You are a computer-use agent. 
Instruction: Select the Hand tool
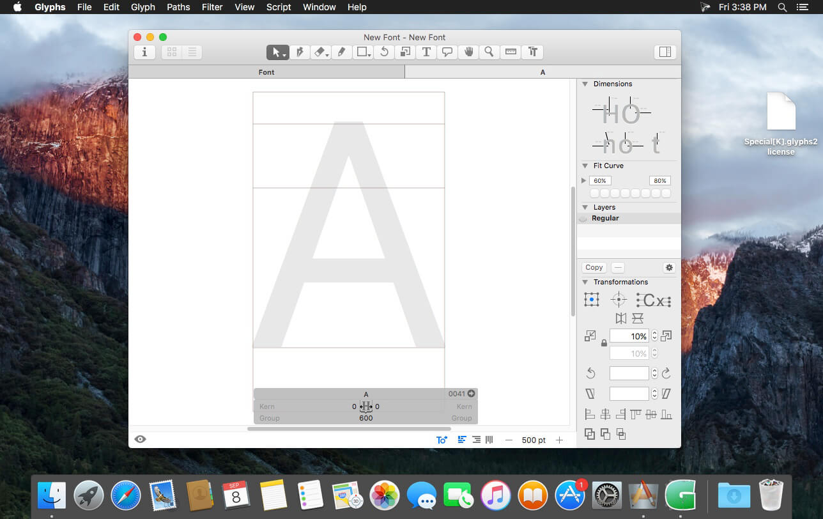pyautogui.click(x=468, y=52)
